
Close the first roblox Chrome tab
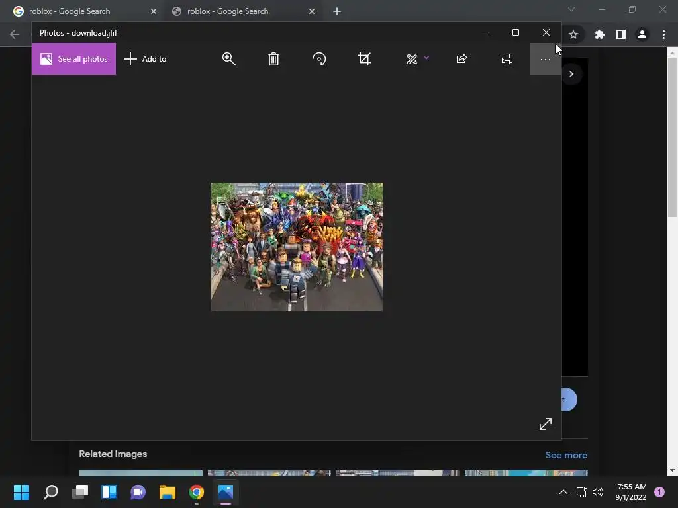tap(154, 11)
